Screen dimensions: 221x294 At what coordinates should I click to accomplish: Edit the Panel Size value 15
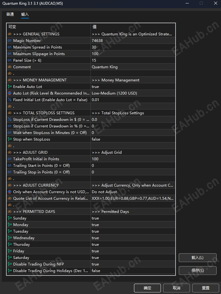pyautogui.click(x=133, y=60)
